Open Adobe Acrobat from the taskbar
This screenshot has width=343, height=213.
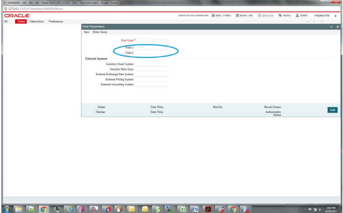click(x=208, y=209)
